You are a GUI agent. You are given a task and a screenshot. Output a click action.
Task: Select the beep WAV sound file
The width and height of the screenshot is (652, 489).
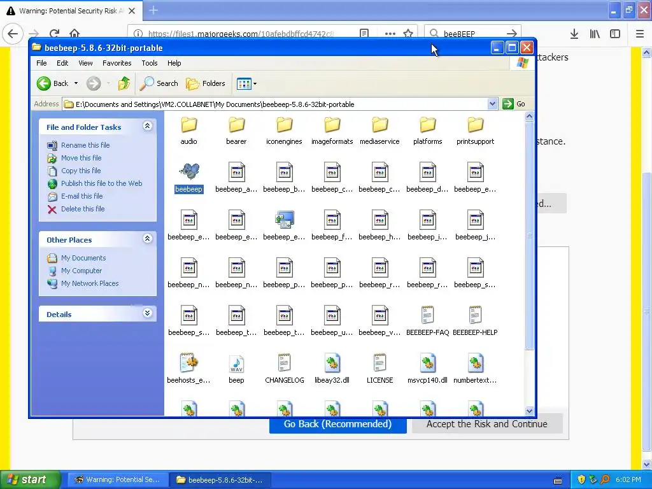point(237,364)
